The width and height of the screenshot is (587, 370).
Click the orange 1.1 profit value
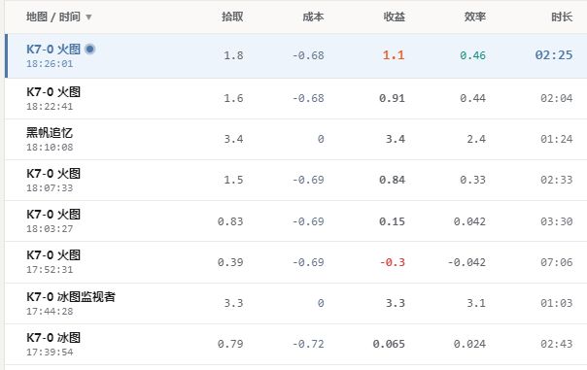pos(394,55)
